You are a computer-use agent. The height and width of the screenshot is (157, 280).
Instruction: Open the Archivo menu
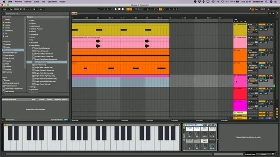[18, 2]
